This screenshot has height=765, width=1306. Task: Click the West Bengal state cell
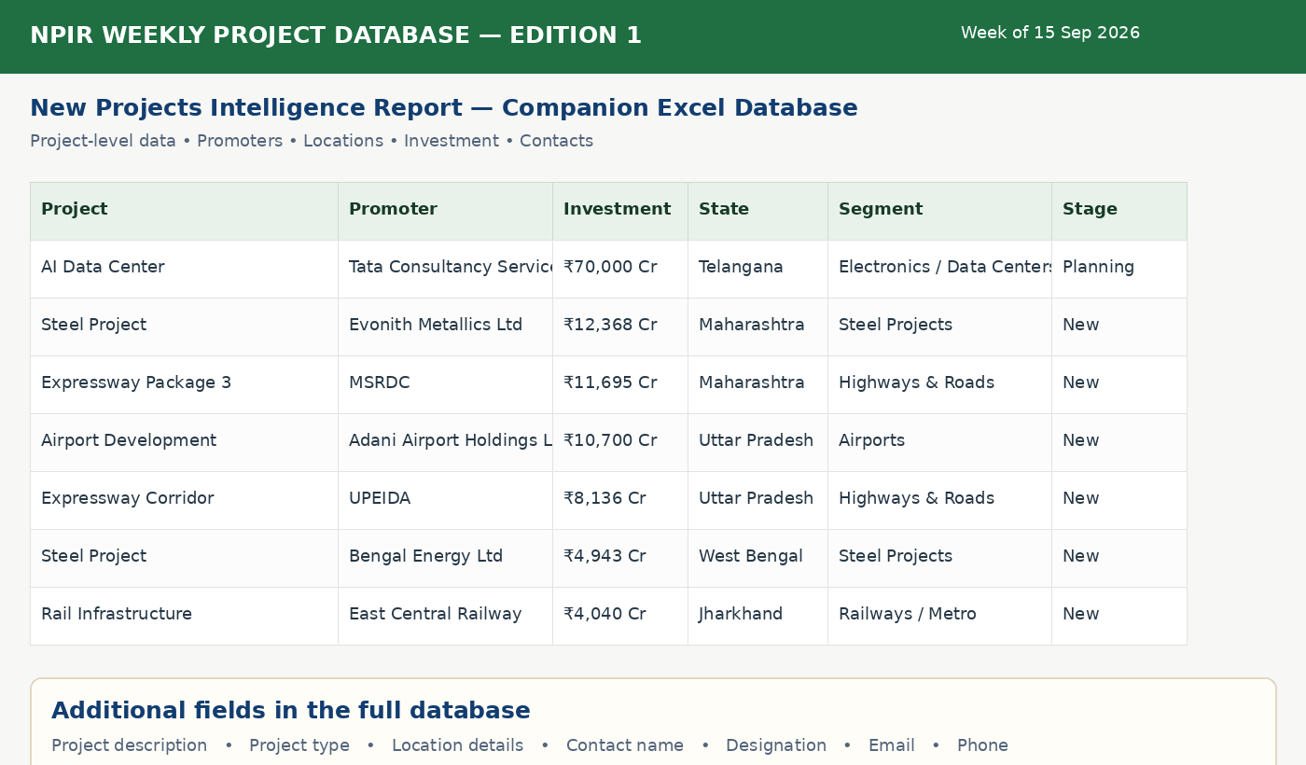click(x=757, y=558)
